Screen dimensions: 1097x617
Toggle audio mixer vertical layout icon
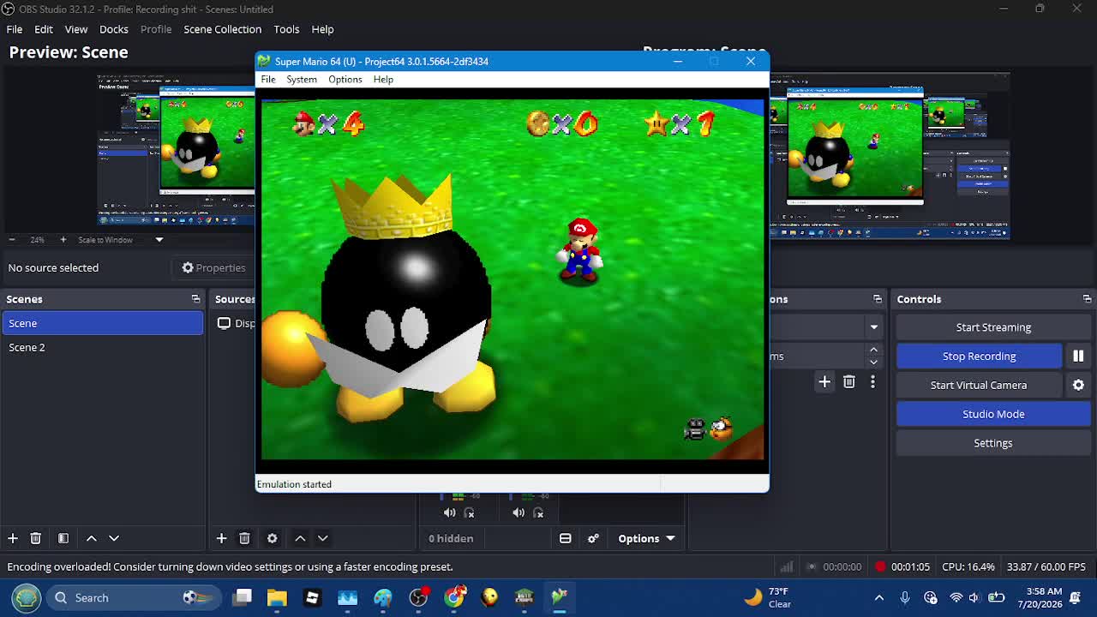566,538
